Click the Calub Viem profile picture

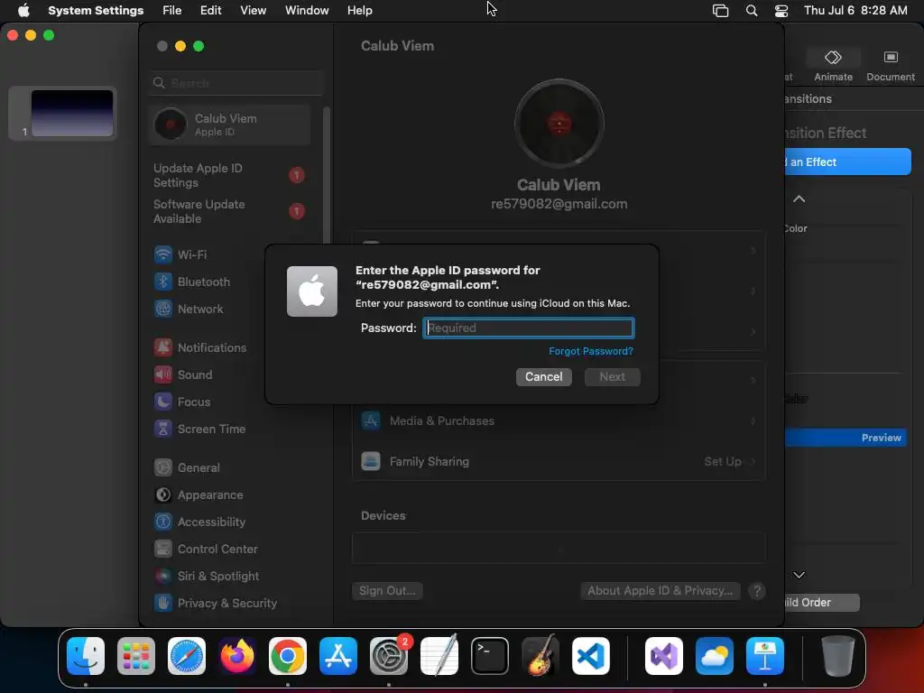tap(559, 124)
